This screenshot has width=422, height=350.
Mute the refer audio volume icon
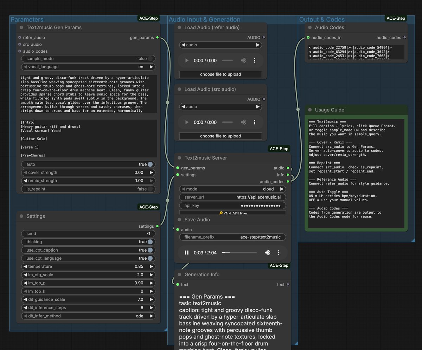244,60
